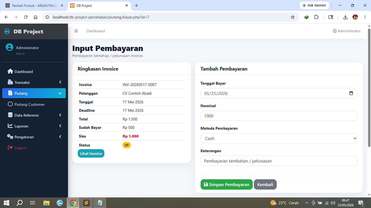Go back to previous page
The height and width of the screenshot is (208, 371).
click(x=6, y=17)
